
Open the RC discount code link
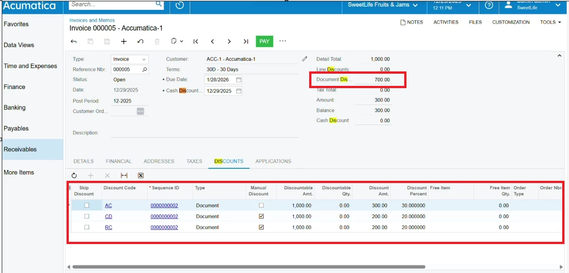click(x=109, y=227)
